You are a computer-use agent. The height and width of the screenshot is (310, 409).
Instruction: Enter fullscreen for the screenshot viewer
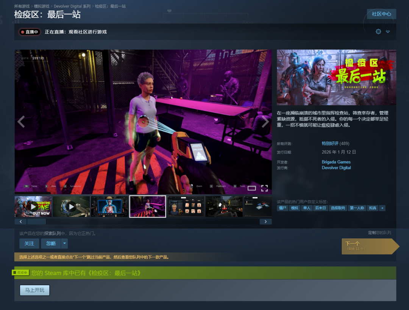(x=264, y=188)
